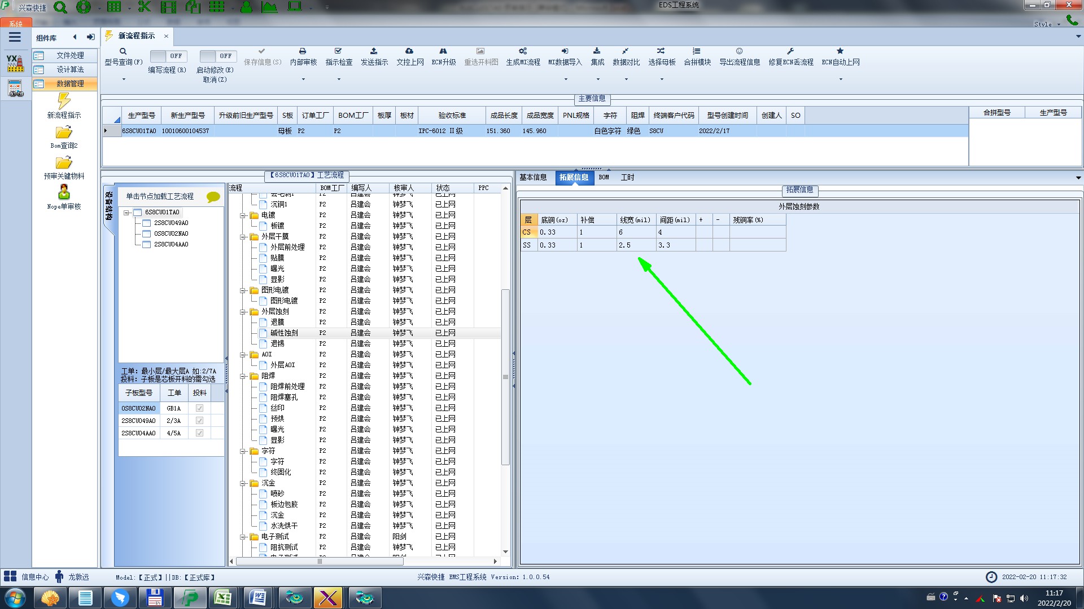Click the green phone icon near Style
Screen dimensions: 1084x609
[x=1072, y=21]
